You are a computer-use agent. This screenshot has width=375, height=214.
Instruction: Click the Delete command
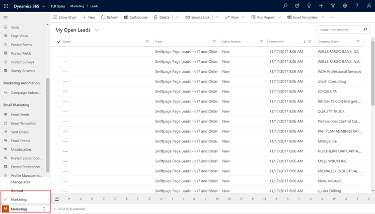coord(162,17)
